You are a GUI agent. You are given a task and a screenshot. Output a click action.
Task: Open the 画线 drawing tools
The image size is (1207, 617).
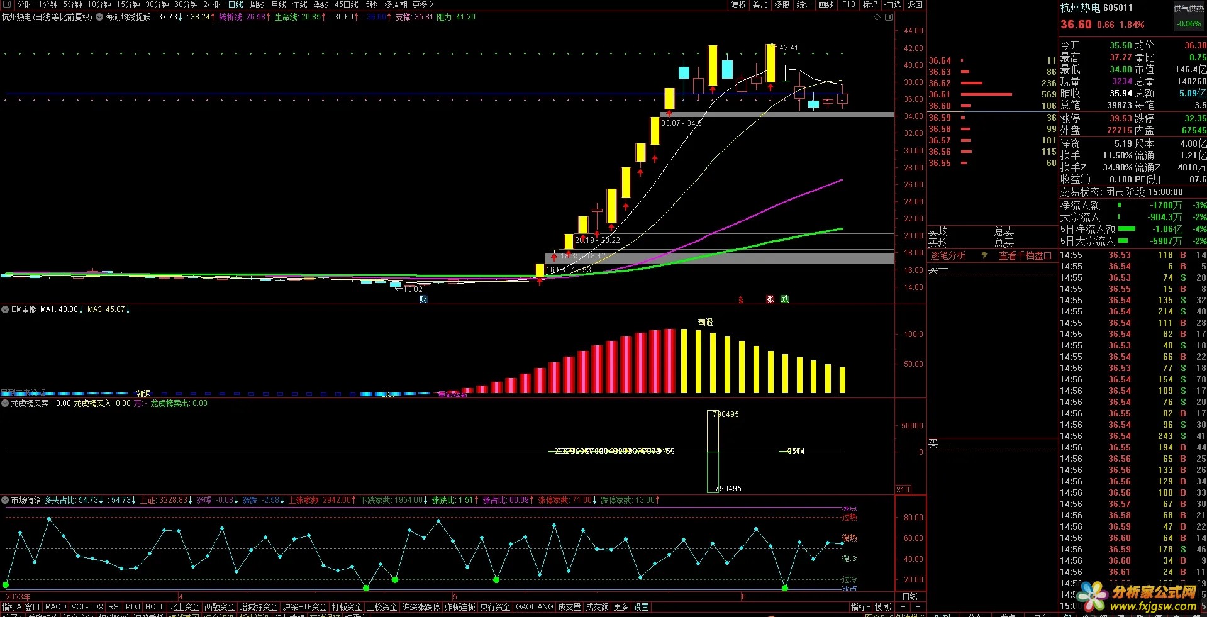[826, 4]
